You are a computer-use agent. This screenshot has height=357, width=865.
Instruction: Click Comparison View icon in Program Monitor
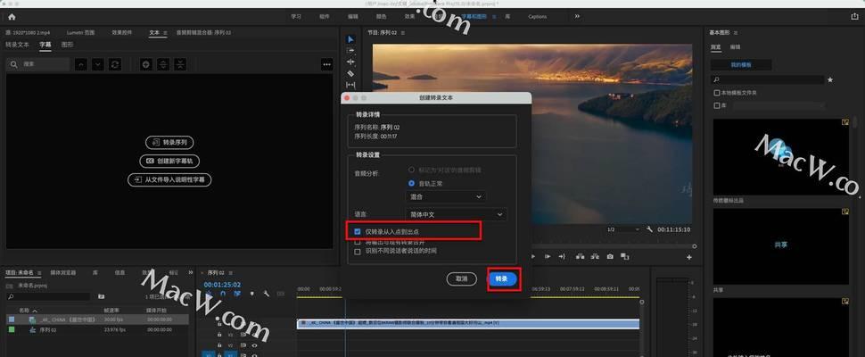click(x=625, y=256)
